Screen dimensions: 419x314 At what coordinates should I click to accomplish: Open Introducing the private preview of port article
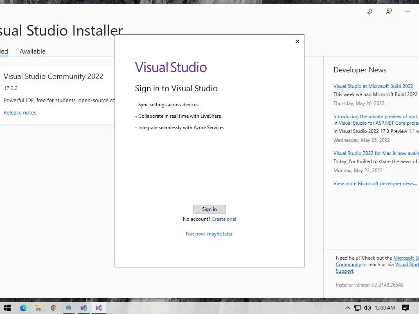click(376, 120)
